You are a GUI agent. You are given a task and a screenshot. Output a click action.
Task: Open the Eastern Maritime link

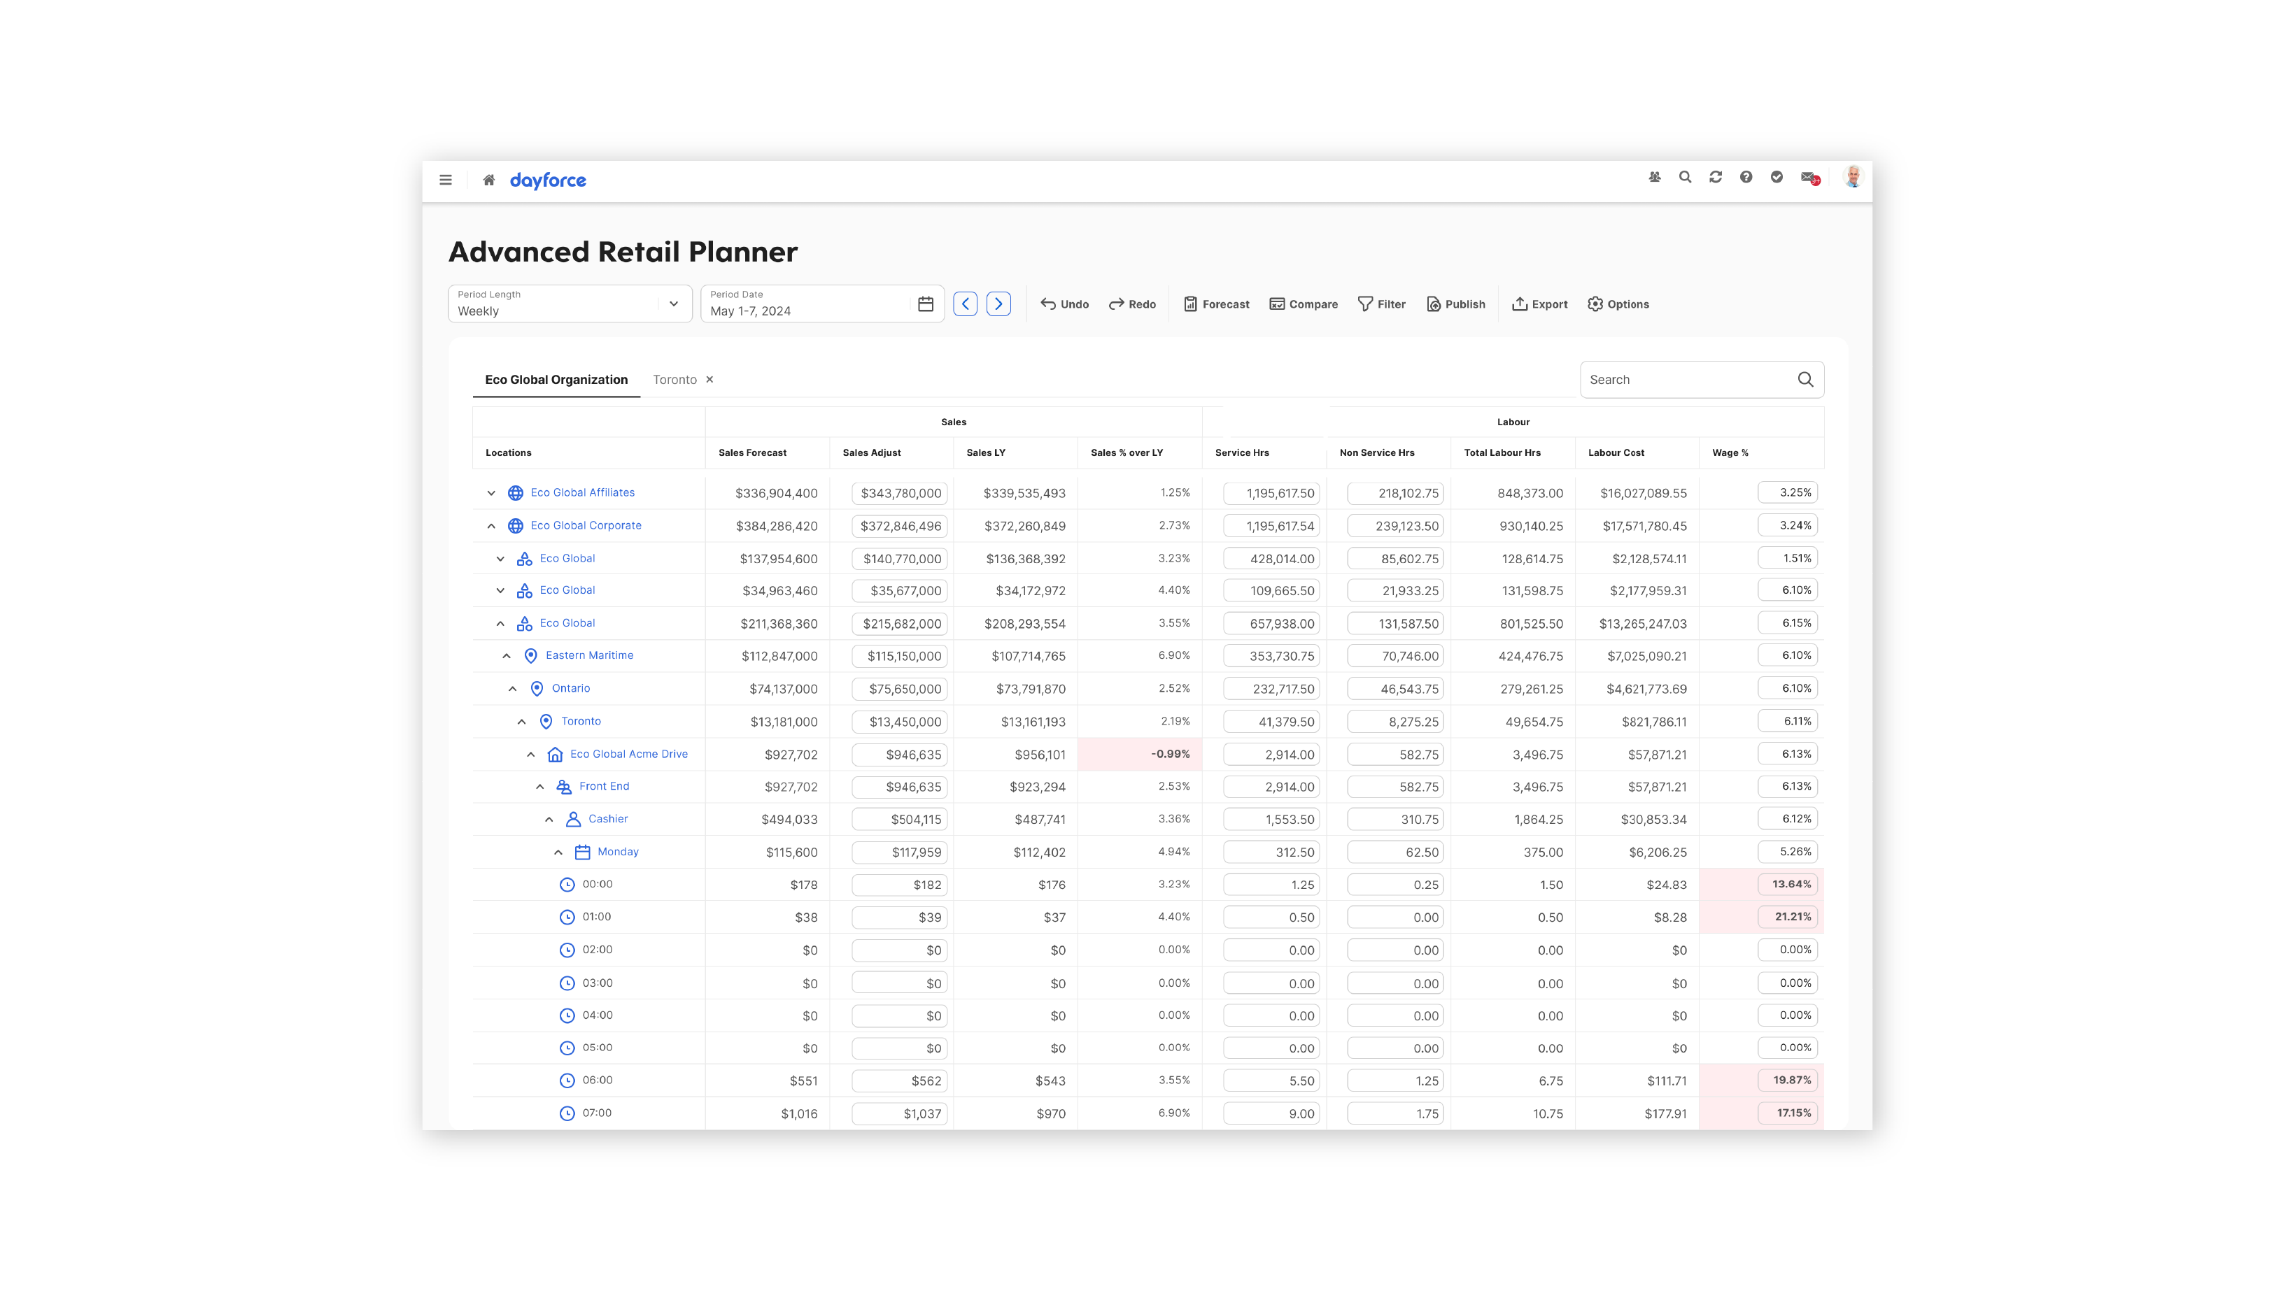click(x=590, y=655)
